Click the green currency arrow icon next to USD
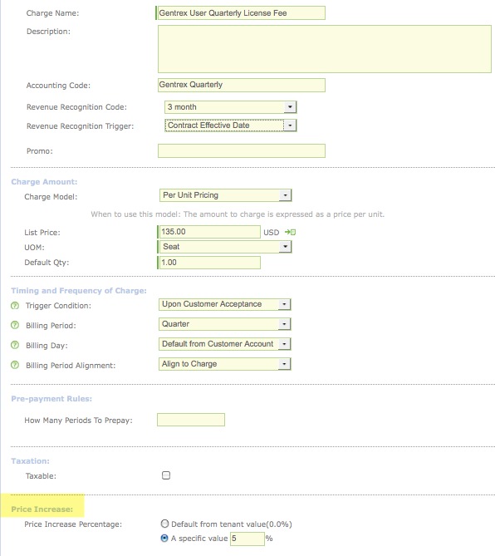Screen dimensions: 495x556 click(x=290, y=232)
